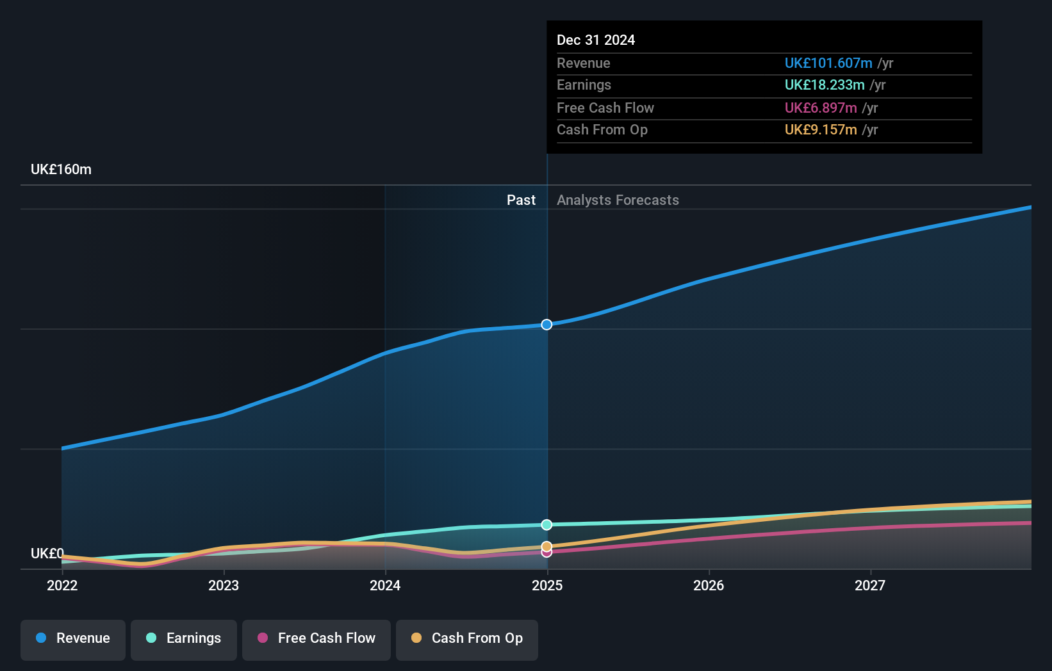Click the 2022 x-axis label
1052x671 pixels.
pos(62,585)
